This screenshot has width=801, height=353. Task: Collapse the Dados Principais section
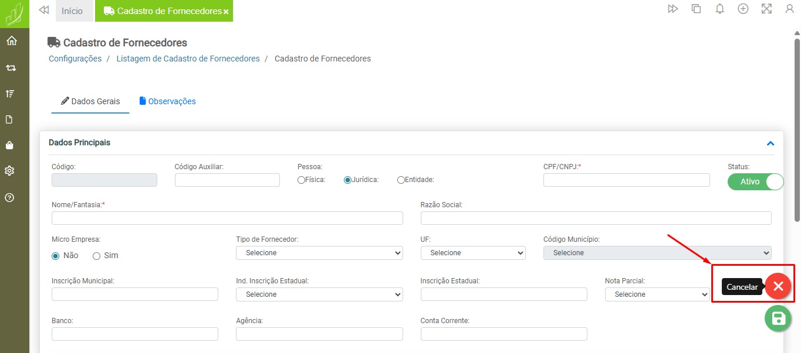pos(770,143)
